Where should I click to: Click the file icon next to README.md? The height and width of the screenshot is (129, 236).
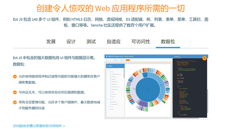pos(111,82)
